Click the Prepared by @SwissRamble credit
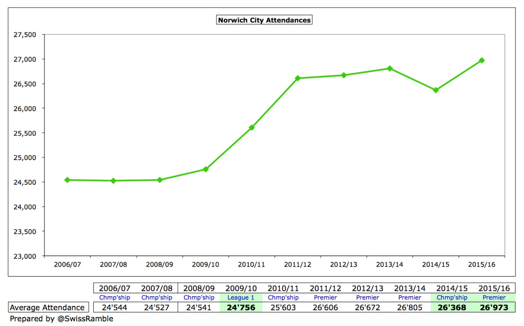 coord(62,318)
